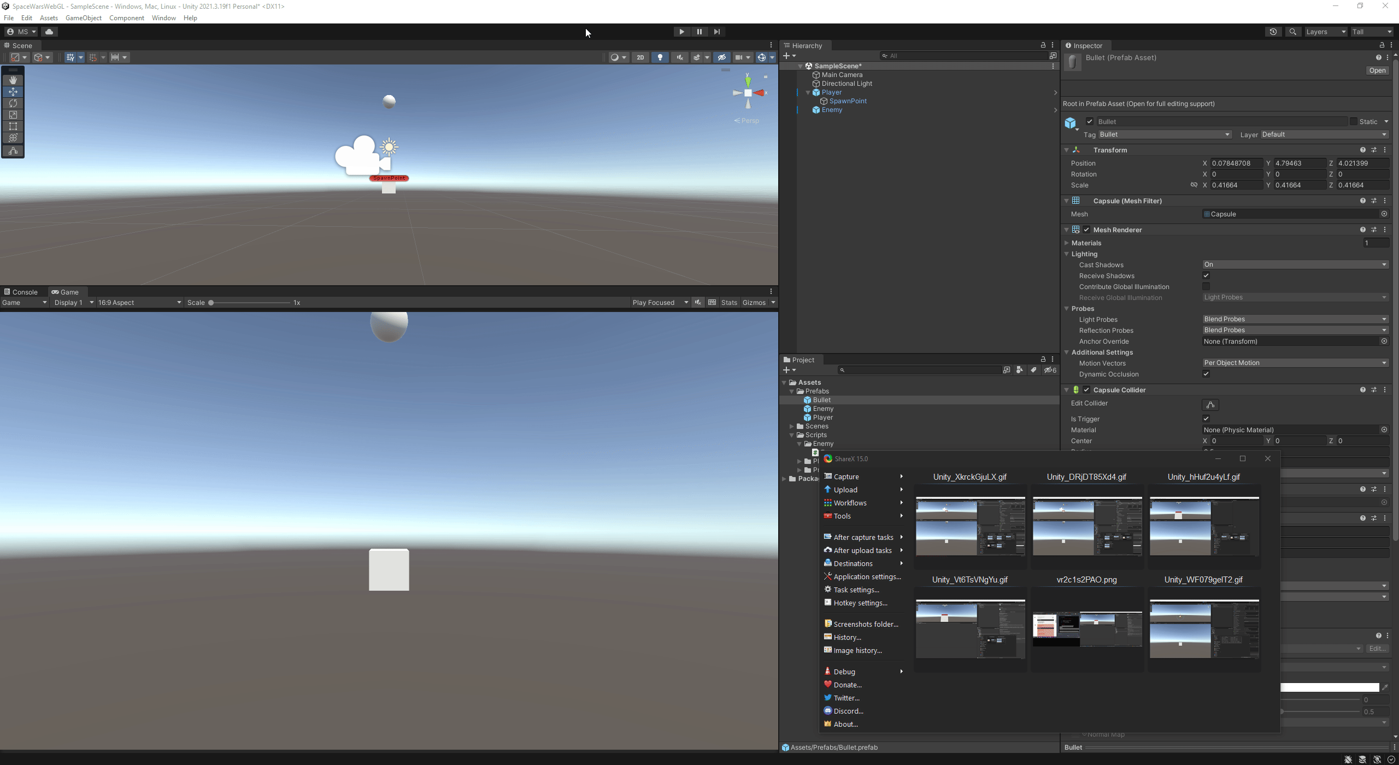Select the Rotate tool

(13, 103)
